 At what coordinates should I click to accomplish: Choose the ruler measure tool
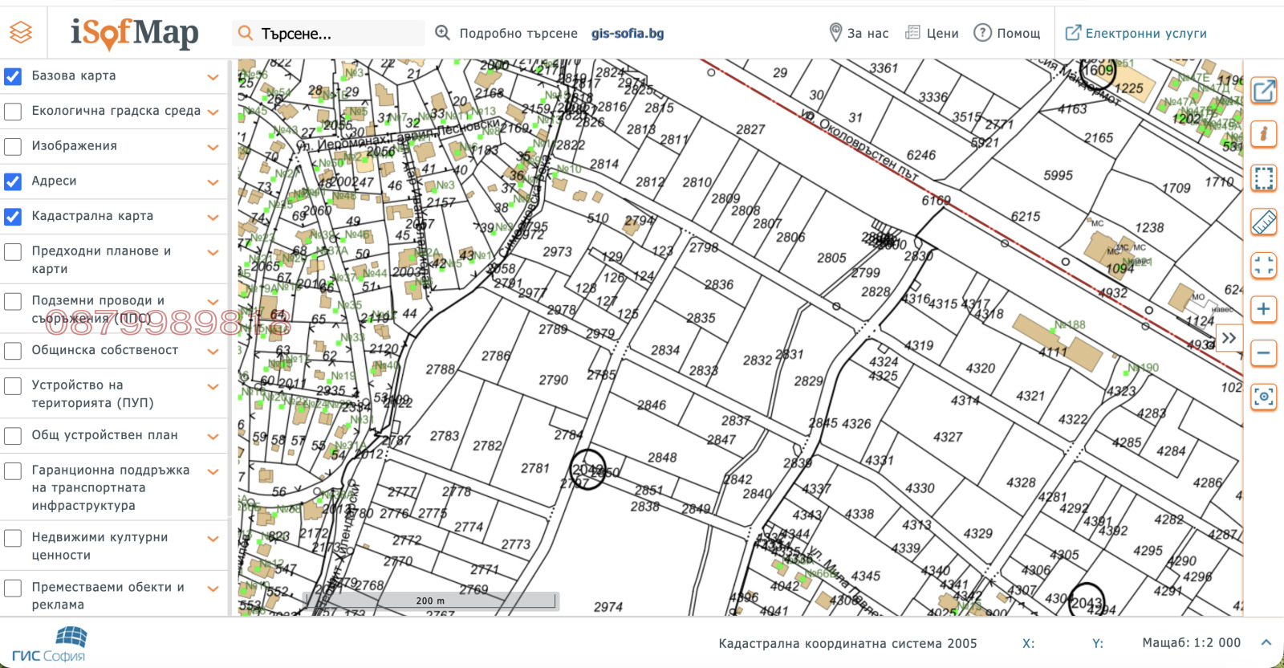click(1264, 222)
